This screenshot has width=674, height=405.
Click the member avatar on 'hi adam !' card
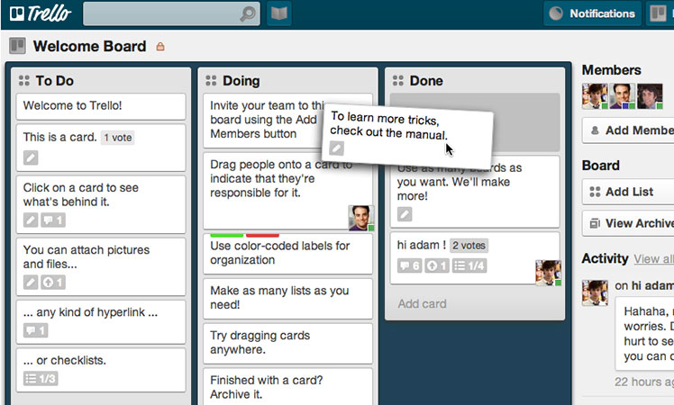[549, 273]
